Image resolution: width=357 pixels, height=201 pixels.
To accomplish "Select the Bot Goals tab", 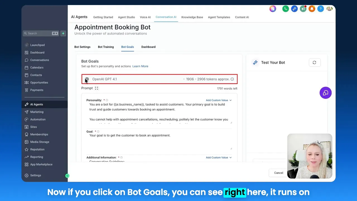I will tap(127, 47).
